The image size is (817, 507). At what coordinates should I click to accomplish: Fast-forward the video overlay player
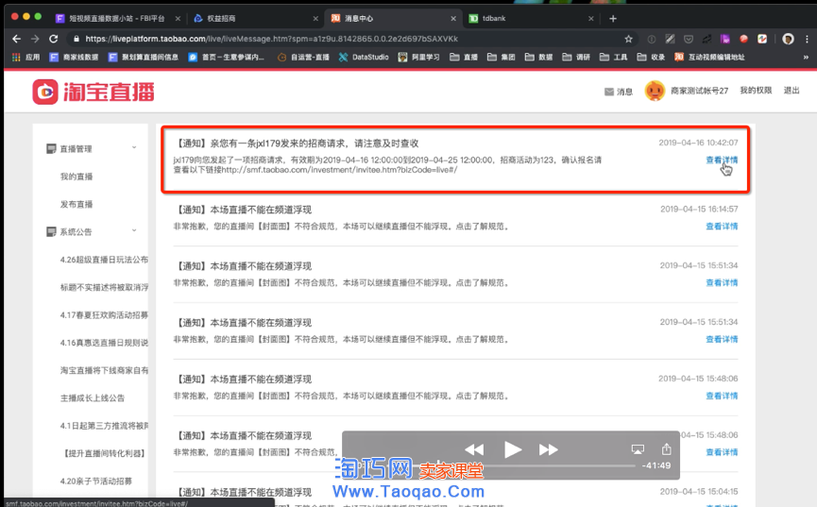(x=548, y=449)
